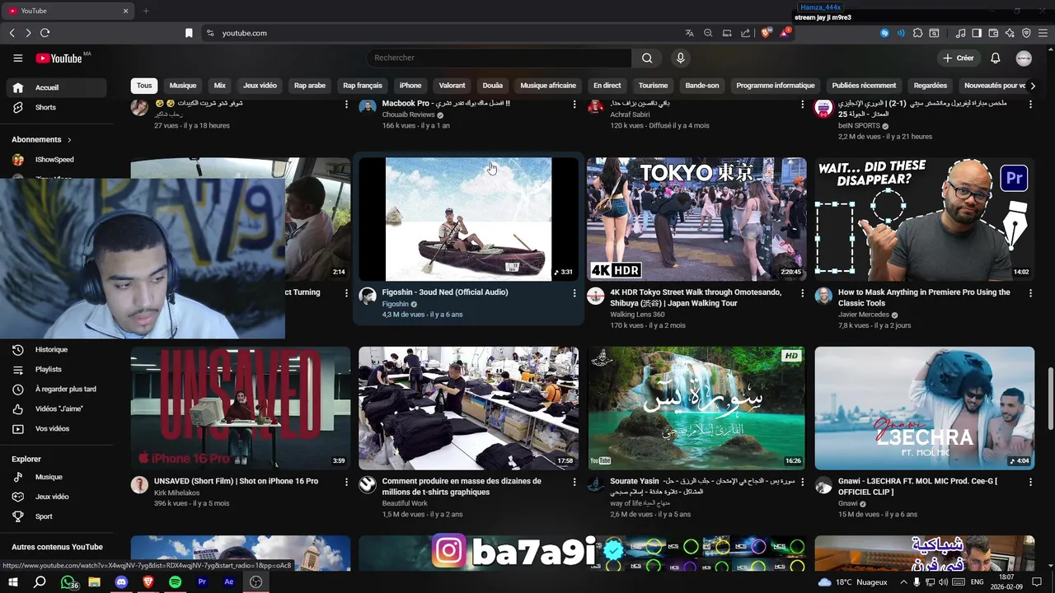Image resolution: width=1055 pixels, height=593 pixels.
Task: Open the Brave VPN shield icon
Action: (1026, 33)
